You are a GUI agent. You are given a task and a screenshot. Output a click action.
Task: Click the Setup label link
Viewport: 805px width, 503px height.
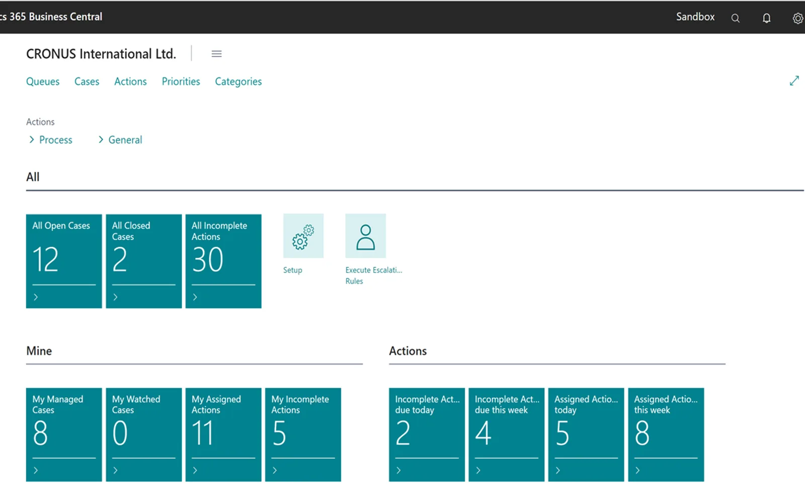click(x=292, y=270)
